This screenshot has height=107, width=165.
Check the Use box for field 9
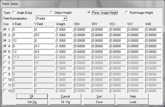coord(5,74)
